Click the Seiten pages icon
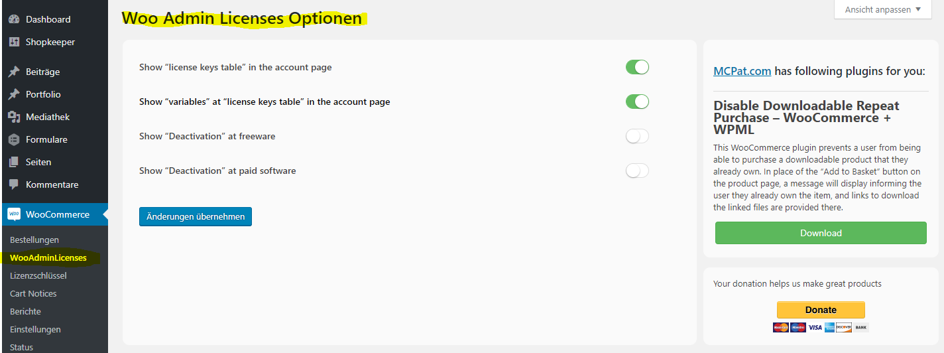Viewport: 944px width, 353px height. (14, 162)
